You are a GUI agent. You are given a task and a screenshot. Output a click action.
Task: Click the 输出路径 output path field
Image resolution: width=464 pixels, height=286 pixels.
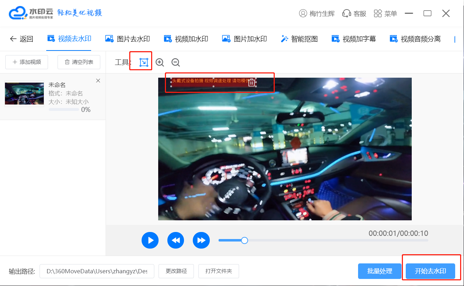[x=97, y=271]
